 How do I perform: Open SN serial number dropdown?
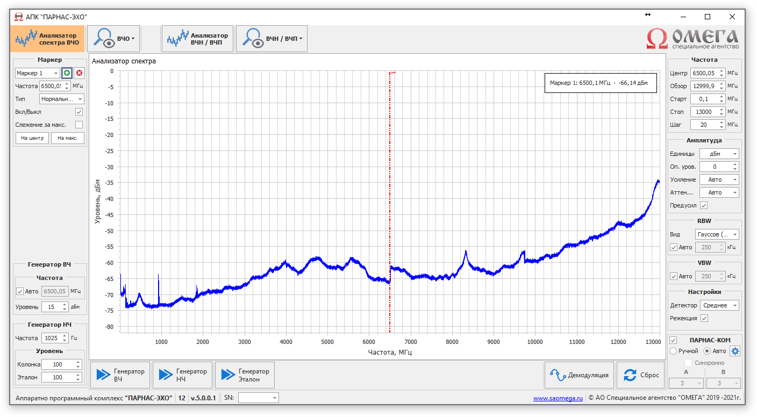click(x=259, y=398)
